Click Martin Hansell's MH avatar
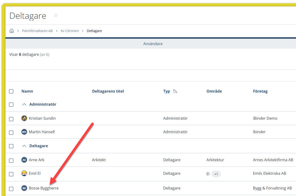This screenshot has height=196, width=296. (x=24, y=132)
